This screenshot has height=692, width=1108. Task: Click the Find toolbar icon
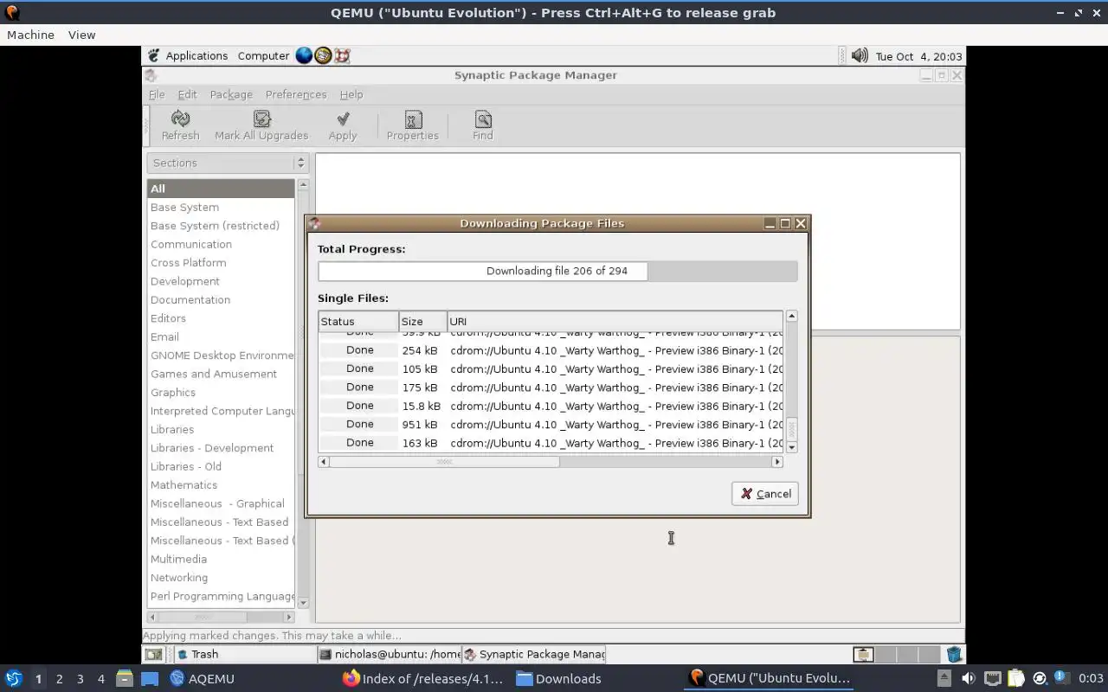pos(483,119)
